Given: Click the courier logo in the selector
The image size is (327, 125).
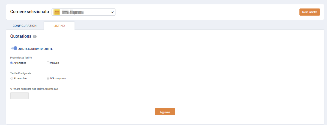Looking at the screenshot, I should click(57, 12).
